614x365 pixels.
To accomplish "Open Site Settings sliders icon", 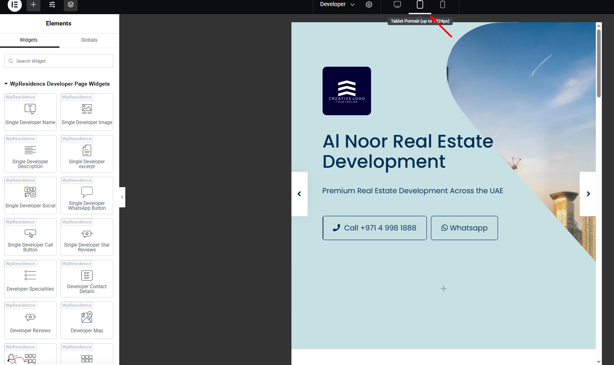I will click(x=52, y=5).
